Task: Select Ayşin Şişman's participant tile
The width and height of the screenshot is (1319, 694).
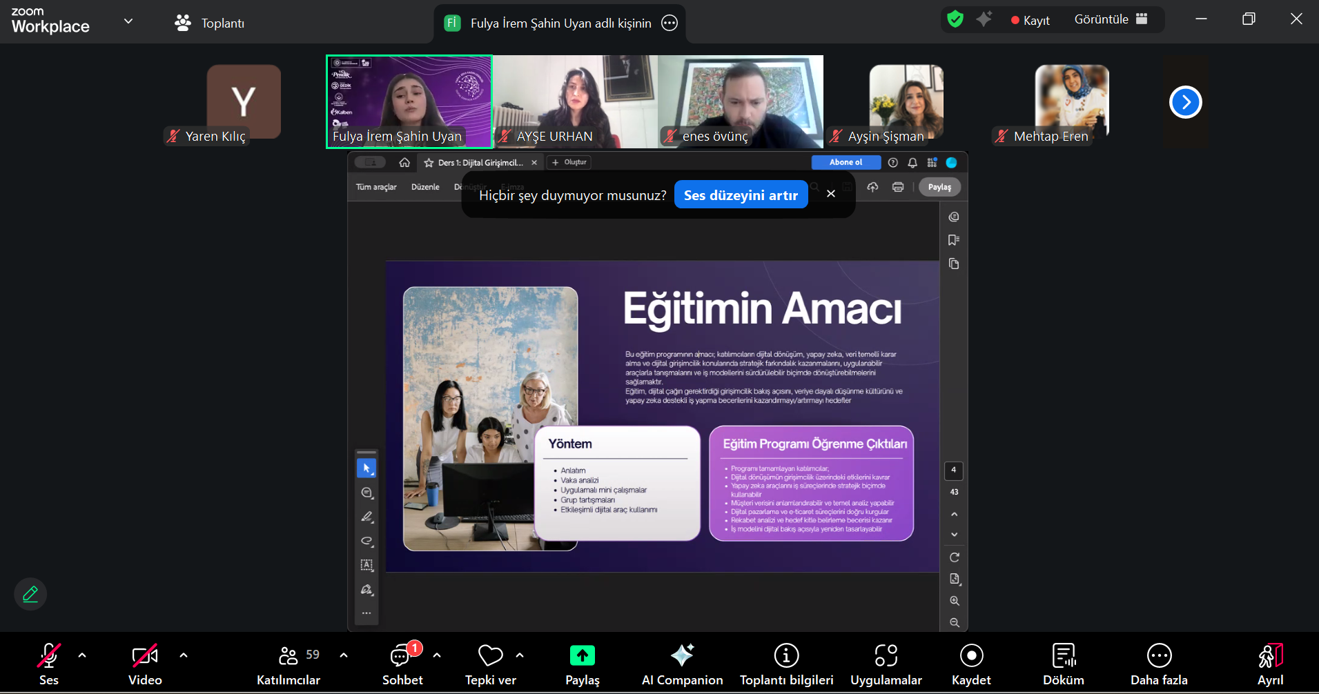Action: [906, 102]
